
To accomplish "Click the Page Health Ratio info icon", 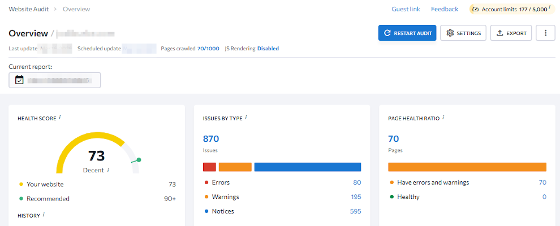I will (443, 118).
